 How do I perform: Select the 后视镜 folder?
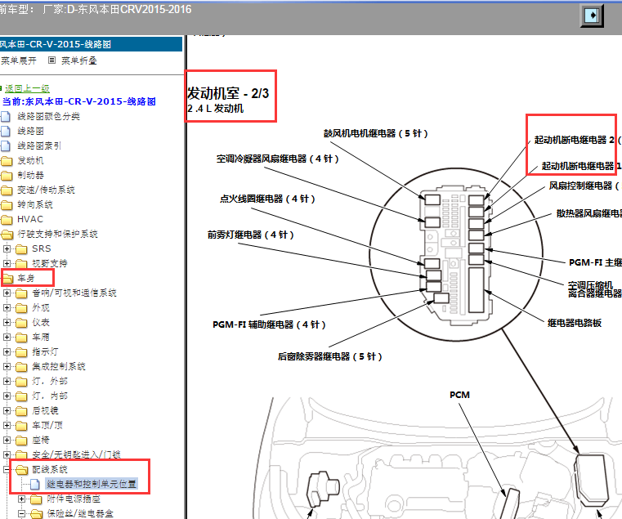(45, 409)
